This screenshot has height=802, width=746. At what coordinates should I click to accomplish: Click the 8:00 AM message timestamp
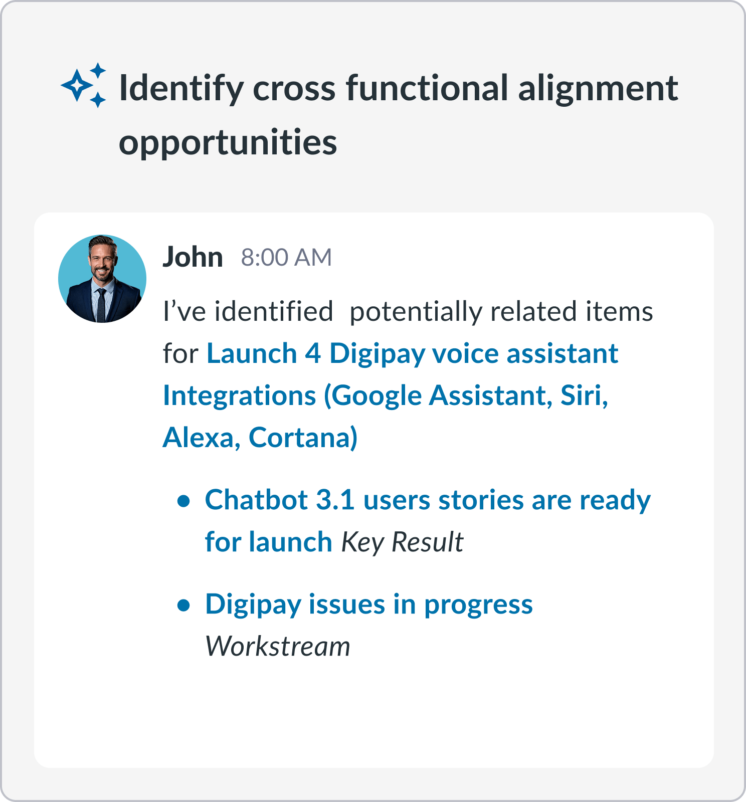286,258
